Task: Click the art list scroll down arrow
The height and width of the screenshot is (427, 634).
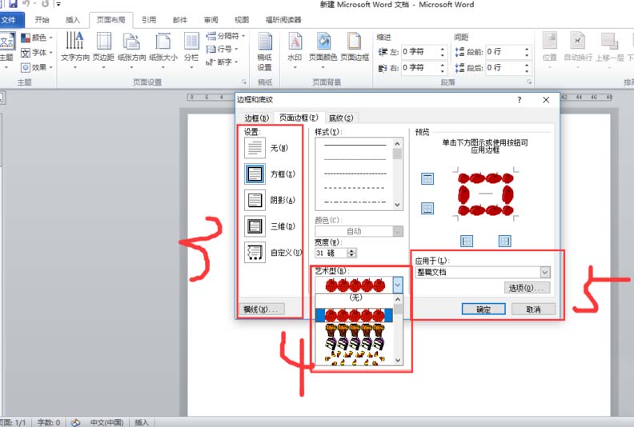Action: [398, 361]
